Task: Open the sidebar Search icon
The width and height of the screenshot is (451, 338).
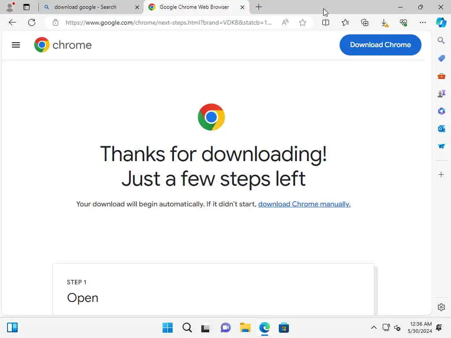Action: [441, 40]
